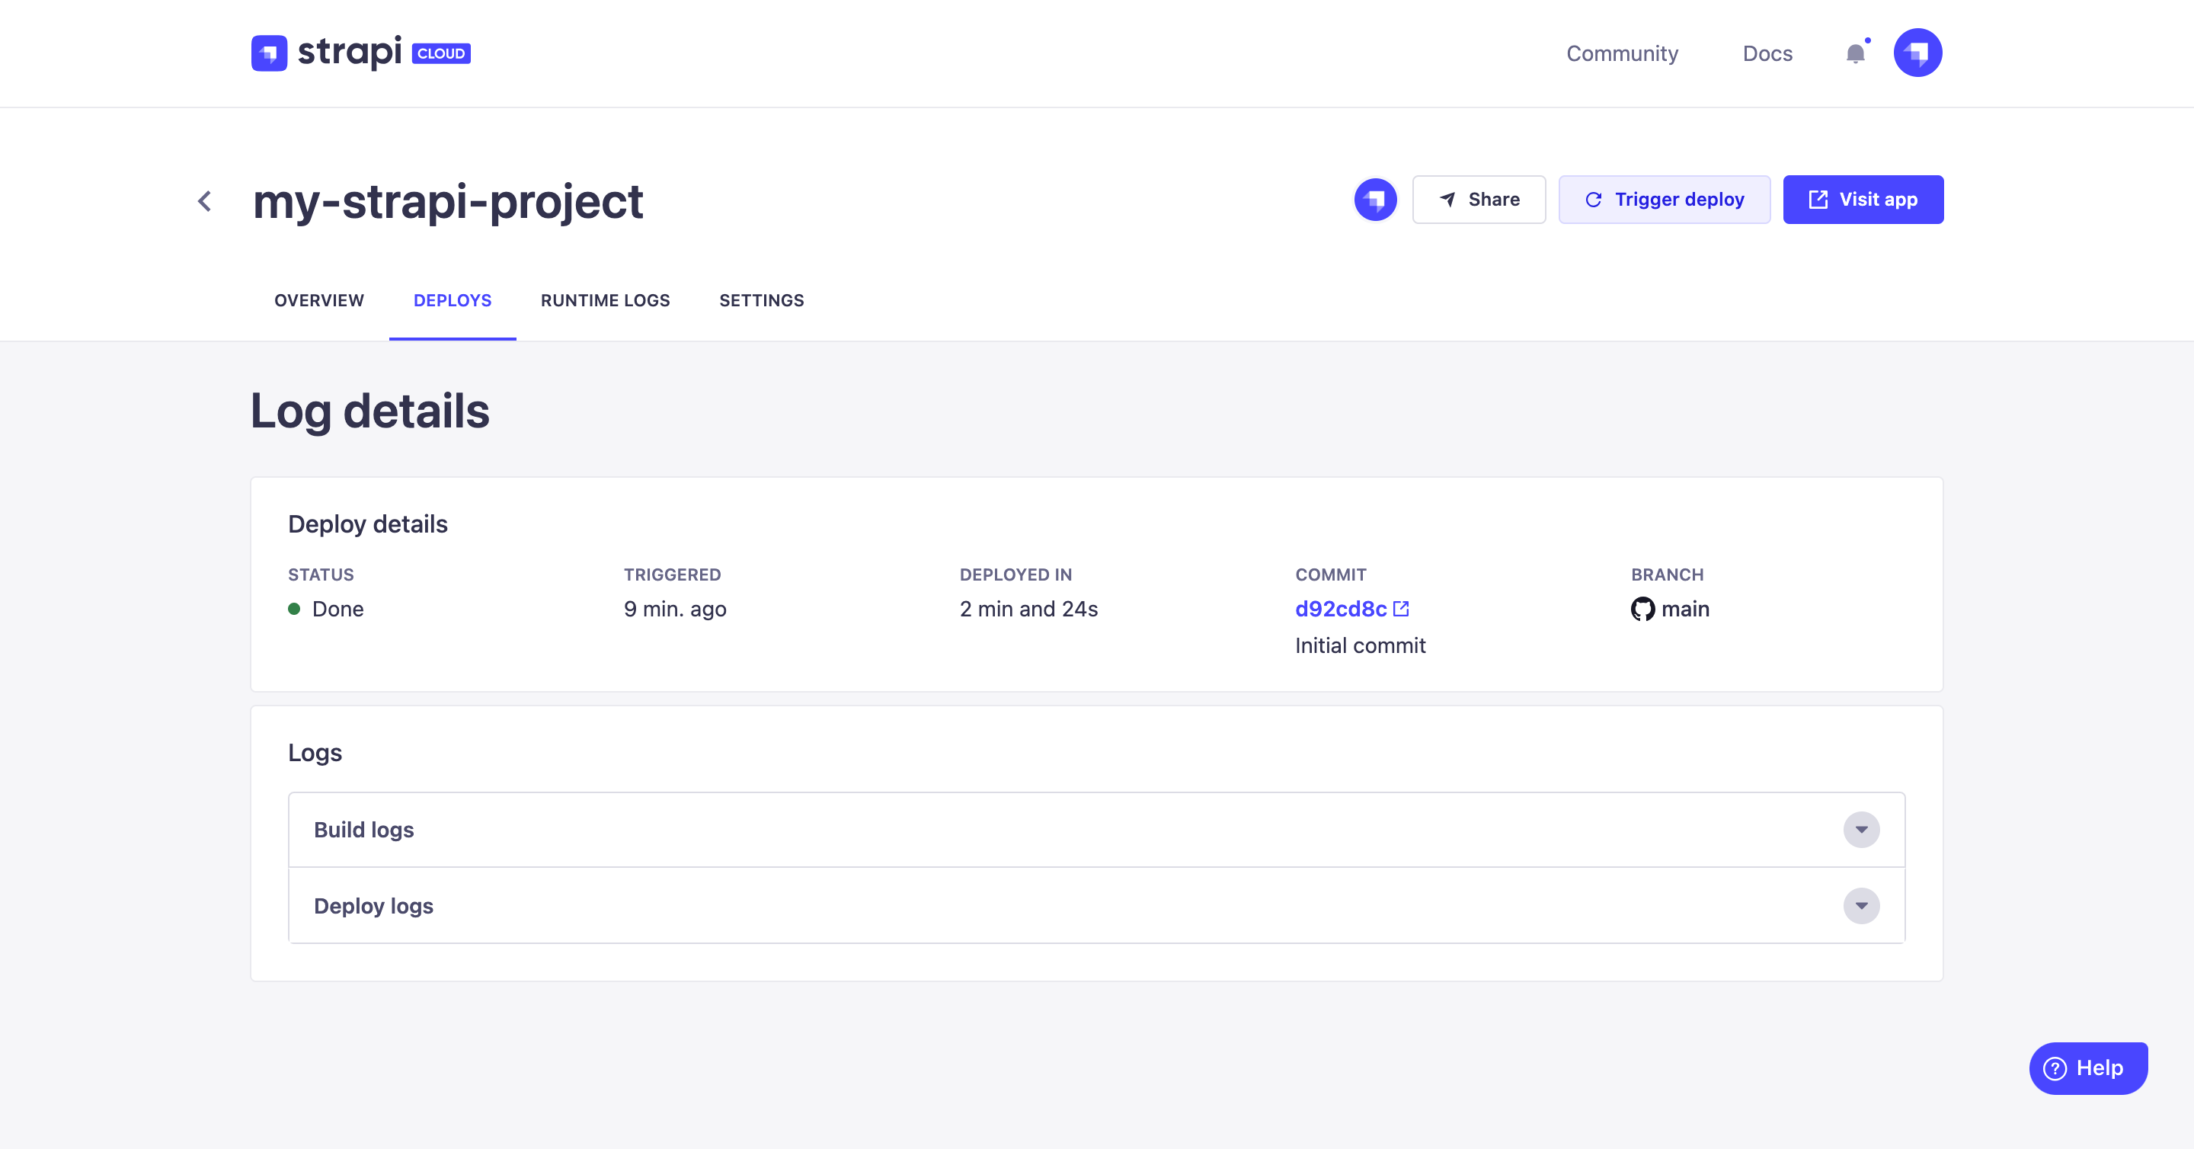Viewport: 2194px width, 1149px height.
Task: Open the notifications bell
Action: (x=1855, y=53)
